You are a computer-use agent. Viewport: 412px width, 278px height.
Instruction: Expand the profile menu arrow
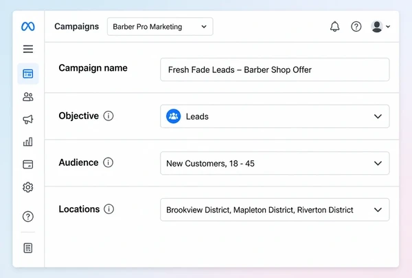click(x=388, y=27)
